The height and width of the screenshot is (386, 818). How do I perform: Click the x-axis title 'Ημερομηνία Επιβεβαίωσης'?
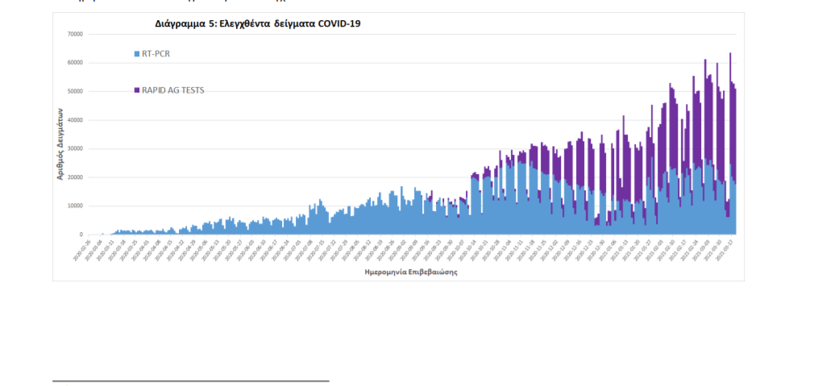coord(411,272)
